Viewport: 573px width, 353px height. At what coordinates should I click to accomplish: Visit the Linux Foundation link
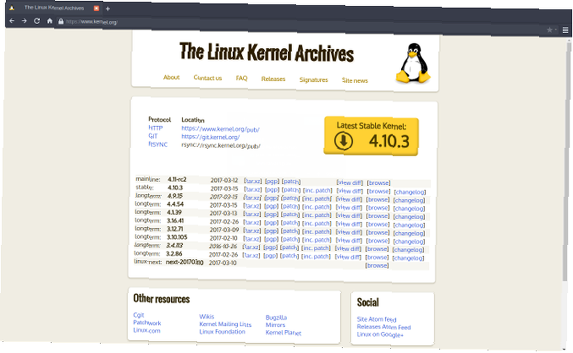[x=222, y=331]
